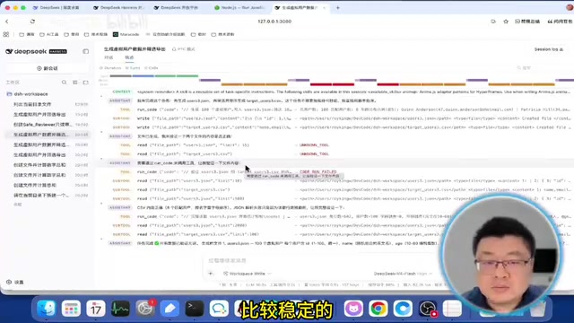Open Google Chrome from the Dock
The width and height of the screenshot is (574, 323).
(378, 309)
